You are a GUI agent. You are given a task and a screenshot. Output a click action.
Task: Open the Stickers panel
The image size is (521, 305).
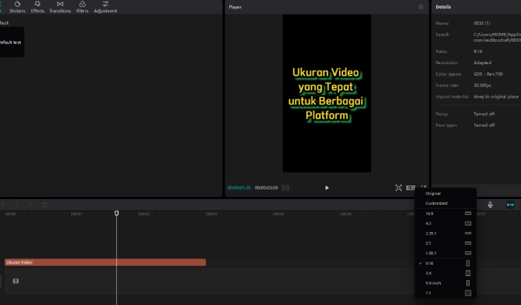coord(18,7)
